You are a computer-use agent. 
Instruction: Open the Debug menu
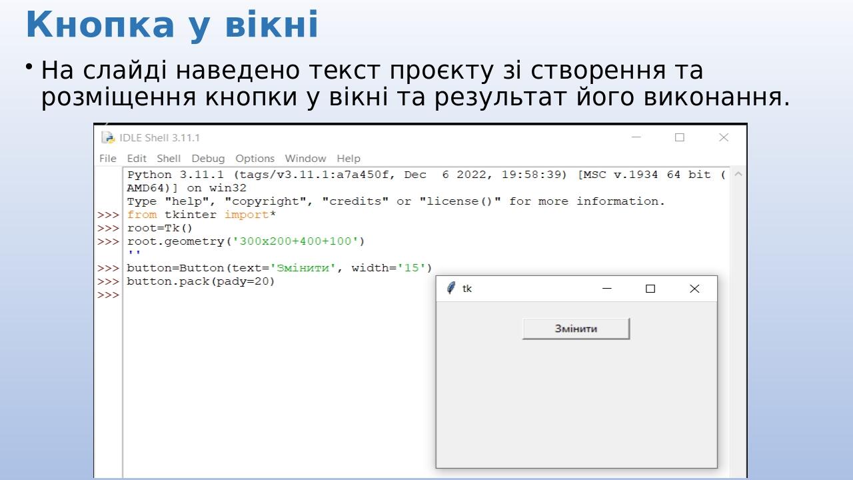tap(208, 159)
